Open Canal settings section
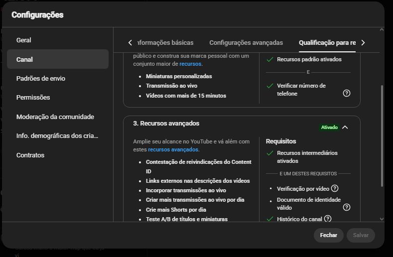Screen dimensions: 393x257 click(x=58, y=59)
